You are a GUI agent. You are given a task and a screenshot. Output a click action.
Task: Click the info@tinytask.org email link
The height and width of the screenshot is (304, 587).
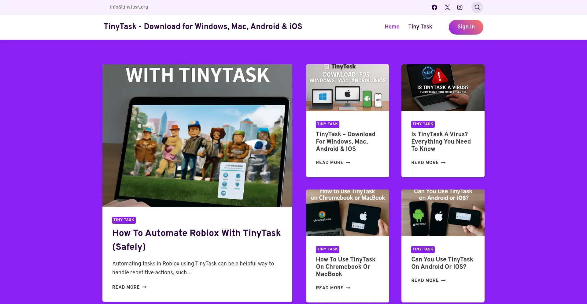[129, 7]
